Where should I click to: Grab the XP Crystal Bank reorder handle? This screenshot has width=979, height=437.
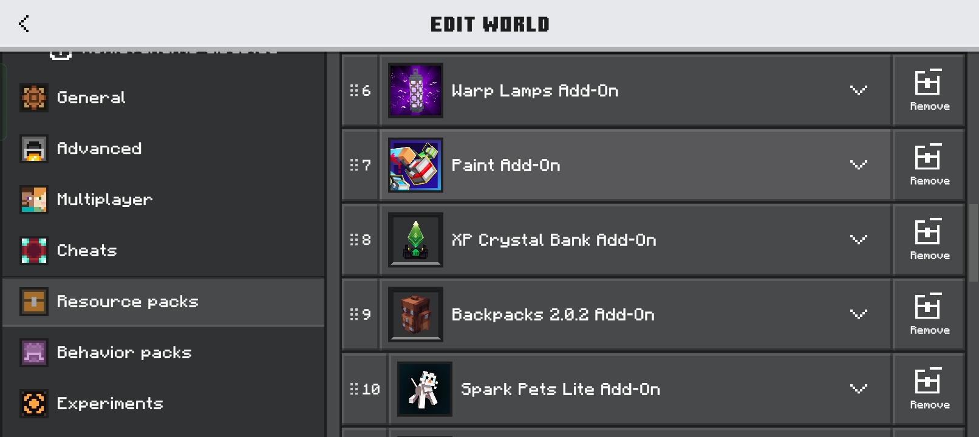tap(360, 240)
